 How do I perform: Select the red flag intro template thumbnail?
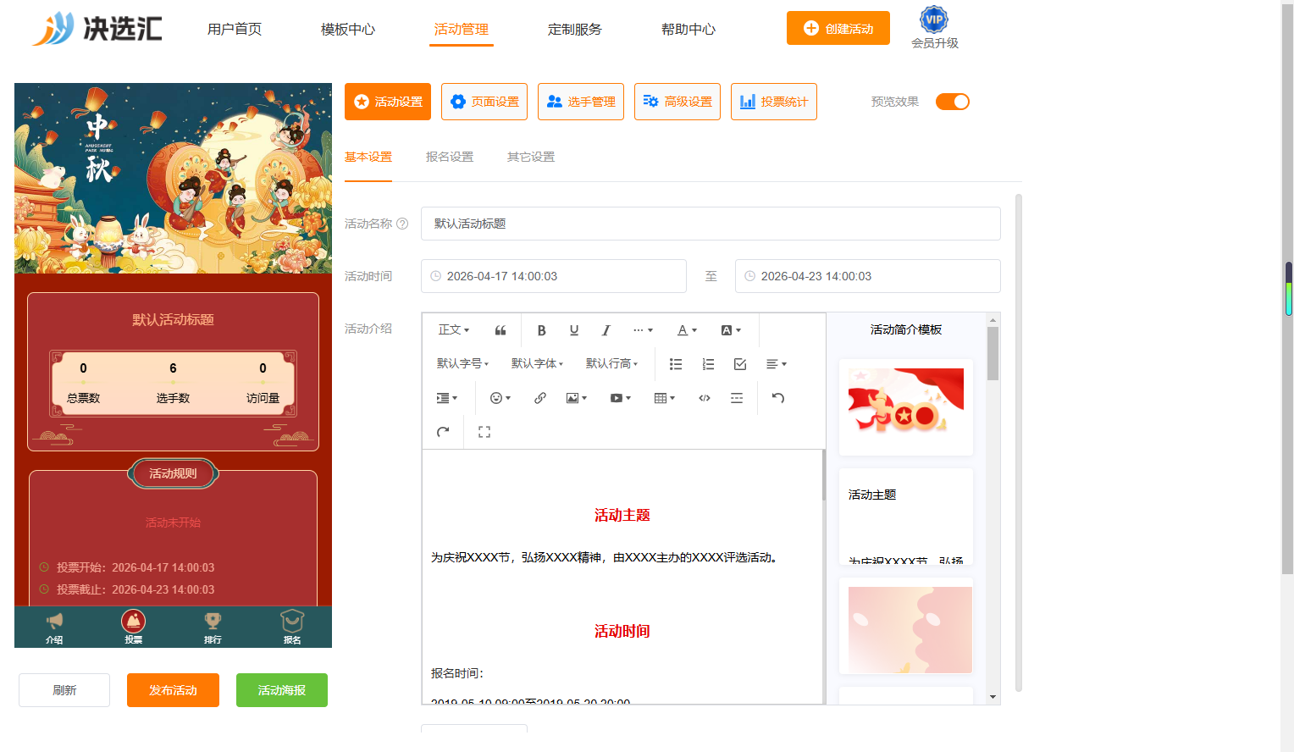click(906, 407)
